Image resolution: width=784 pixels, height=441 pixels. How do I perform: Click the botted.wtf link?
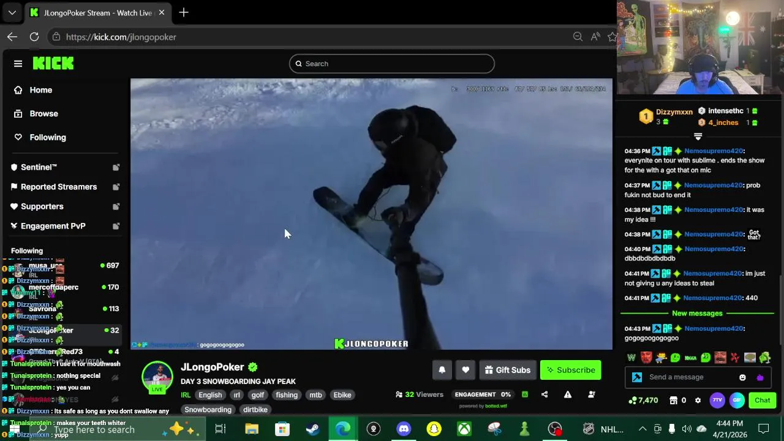point(496,406)
